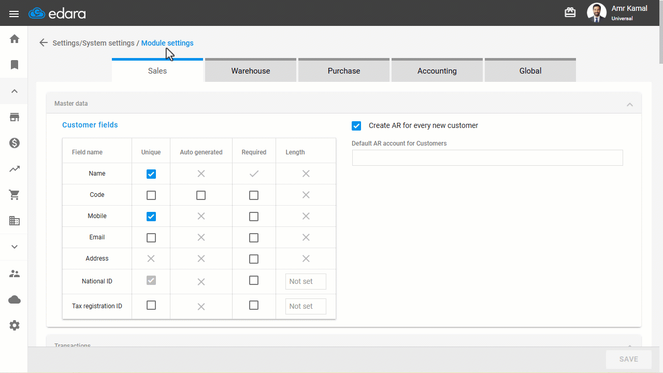Switch to the Sales tab
Screen dimensions: 663x373
[x=157, y=70]
